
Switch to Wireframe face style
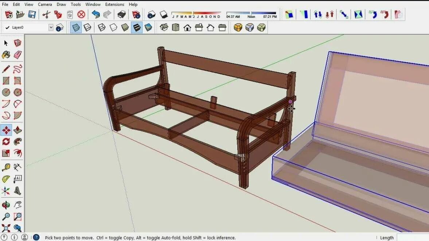(102, 28)
